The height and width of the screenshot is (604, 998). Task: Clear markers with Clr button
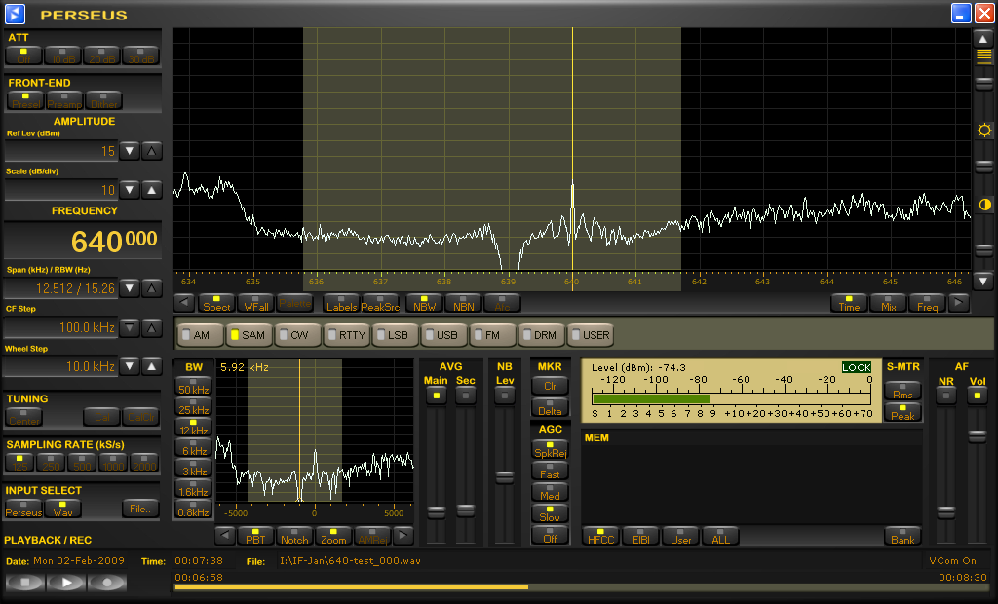(550, 386)
